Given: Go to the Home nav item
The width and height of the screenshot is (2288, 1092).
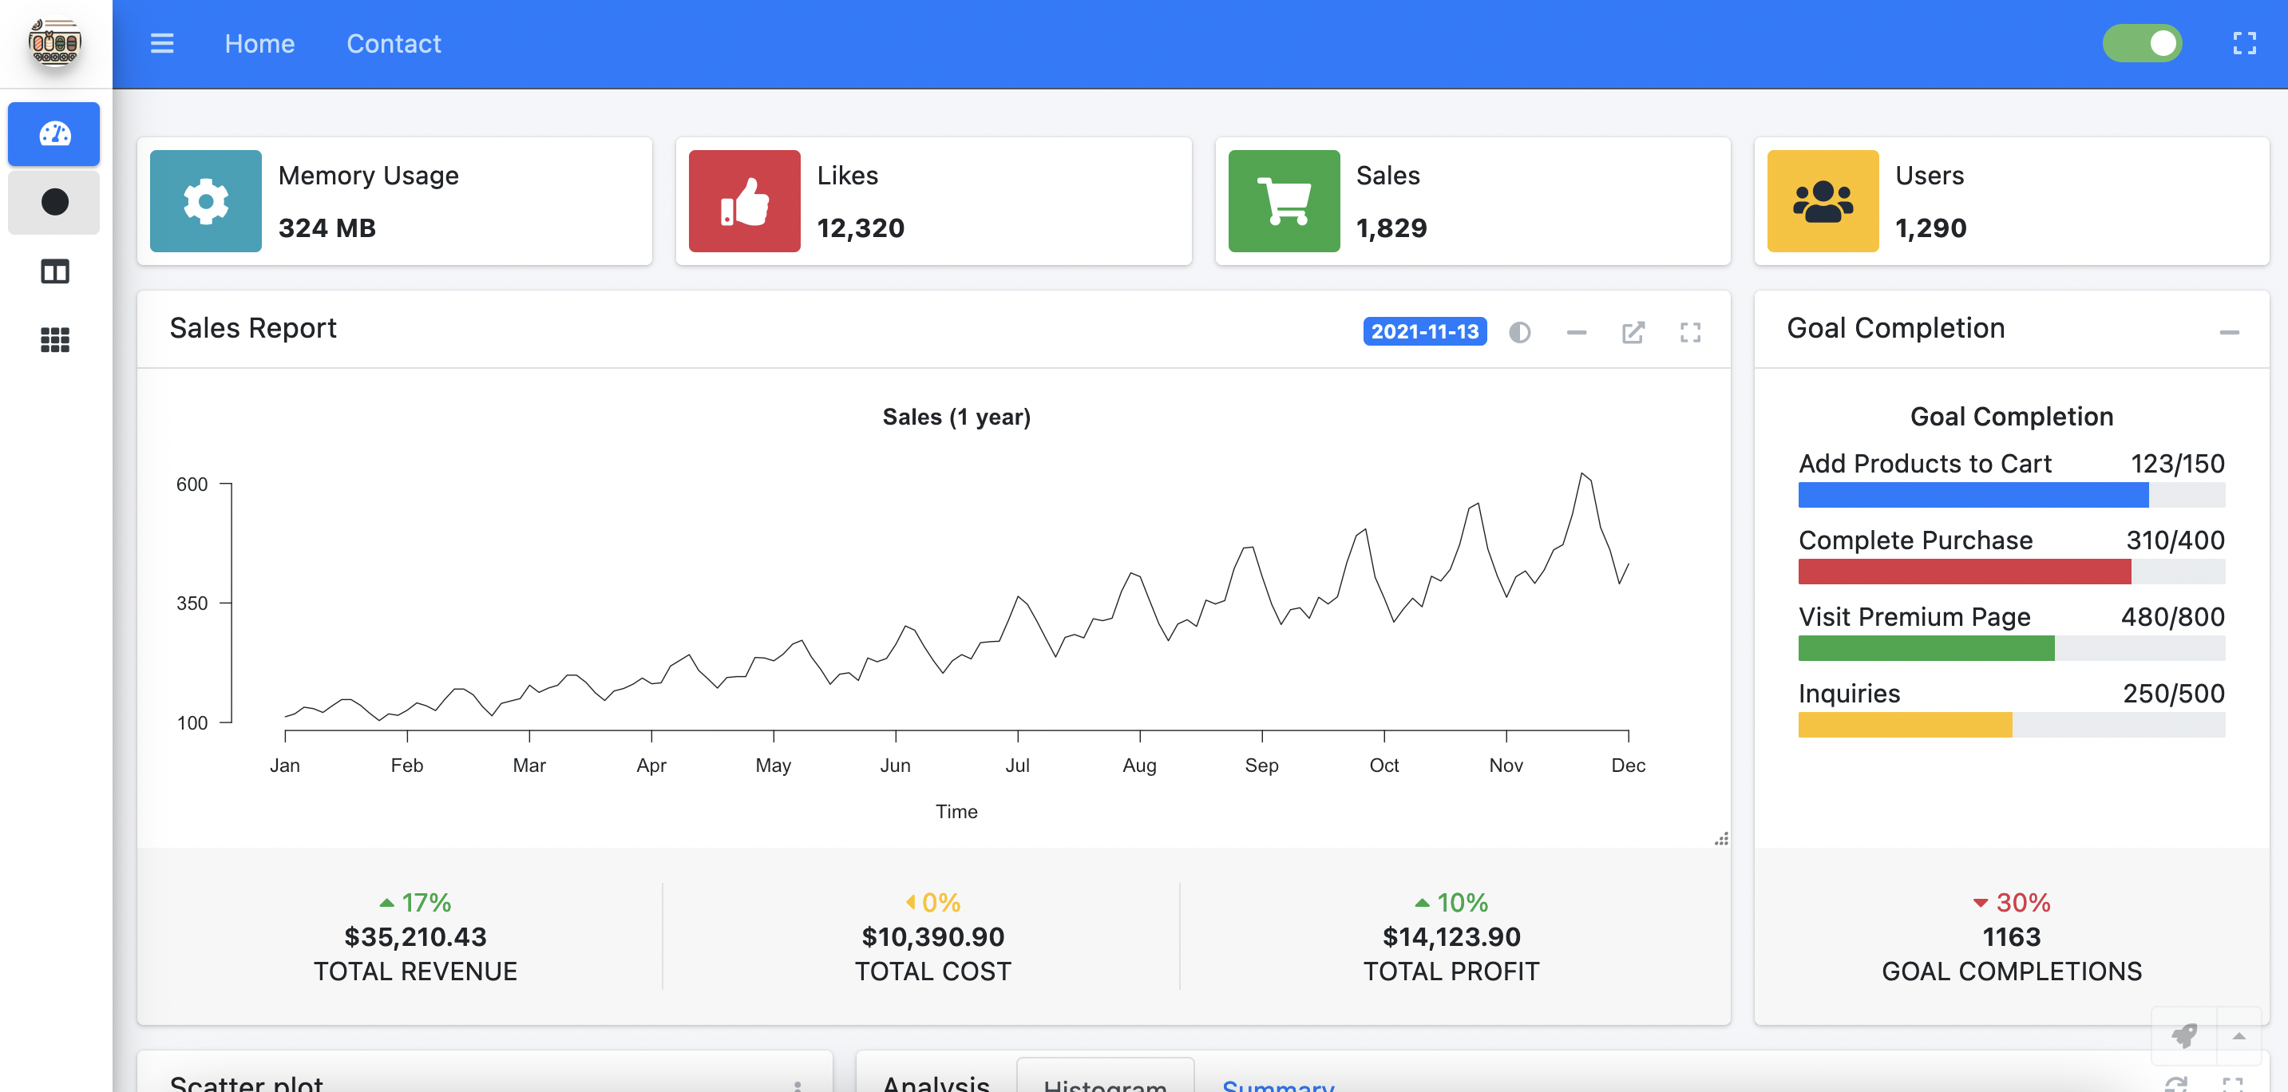Looking at the screenshot, I should (259, 43).
